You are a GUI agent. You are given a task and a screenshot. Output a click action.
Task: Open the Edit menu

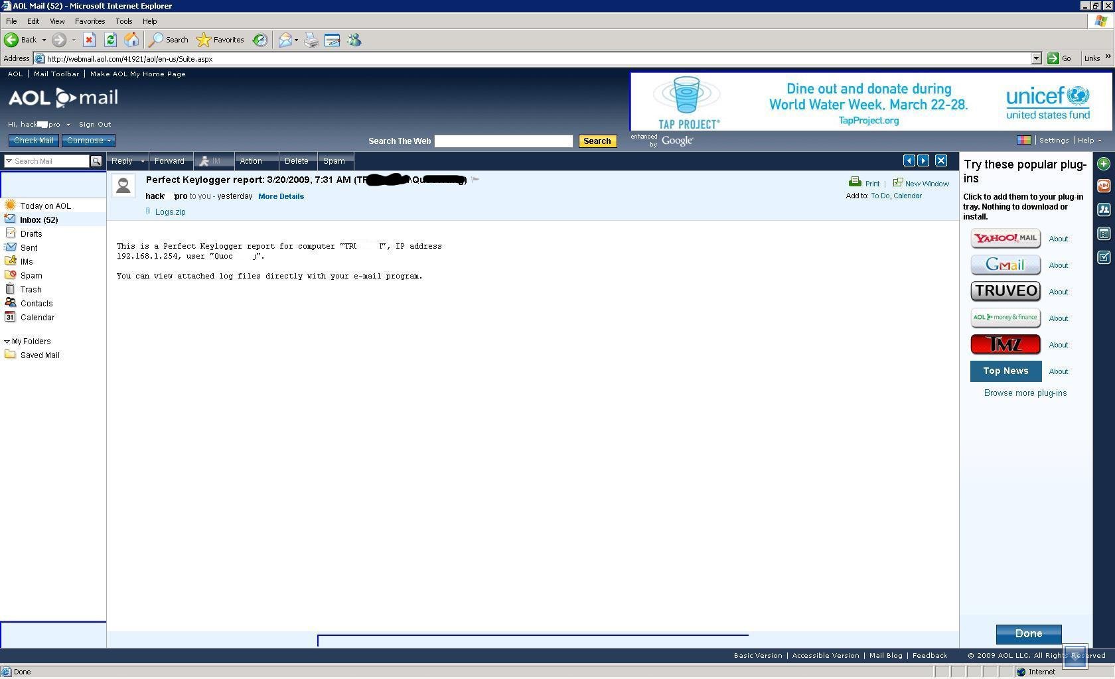coord(33,21)
